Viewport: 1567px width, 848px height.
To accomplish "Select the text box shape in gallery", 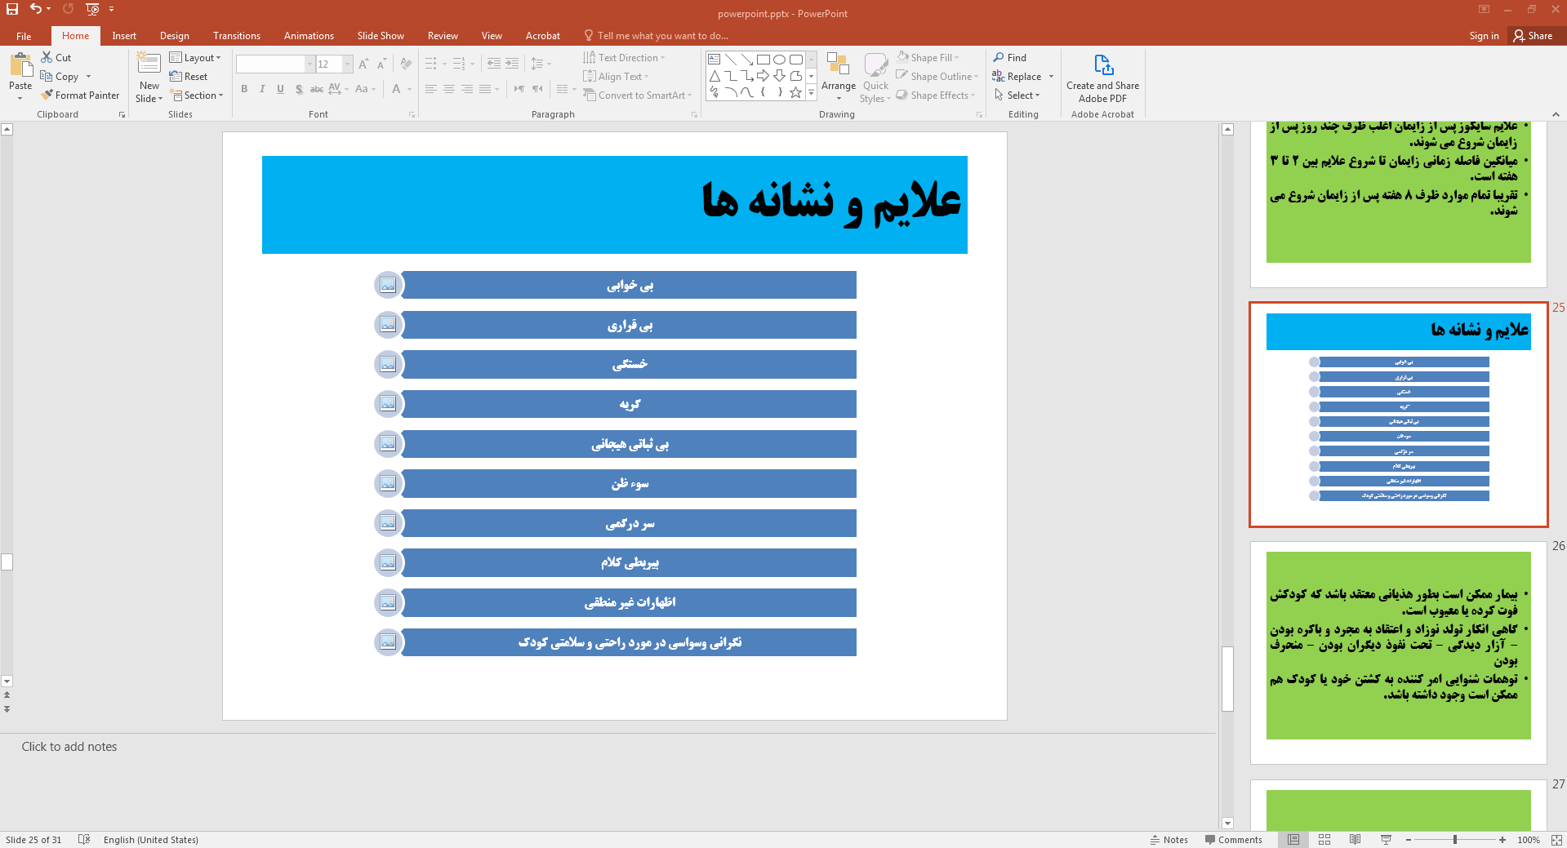I will pos(714,60).
